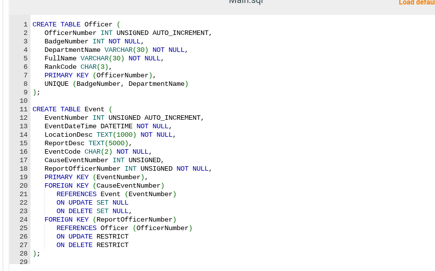Click 'ON UPDATE SET NULL' line
The image size is (435, 271).
92,203
